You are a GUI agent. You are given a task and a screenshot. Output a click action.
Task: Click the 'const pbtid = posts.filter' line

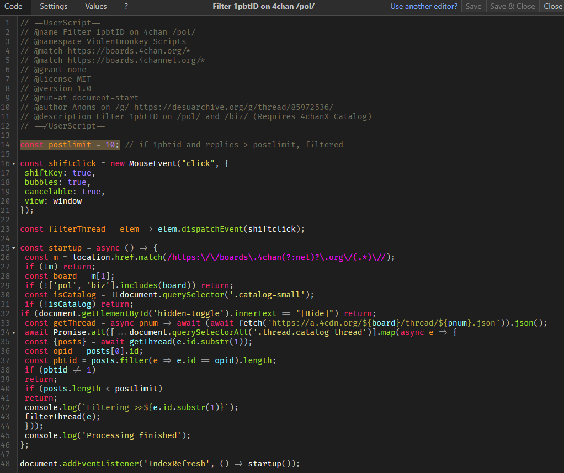(x=150, y=360)
